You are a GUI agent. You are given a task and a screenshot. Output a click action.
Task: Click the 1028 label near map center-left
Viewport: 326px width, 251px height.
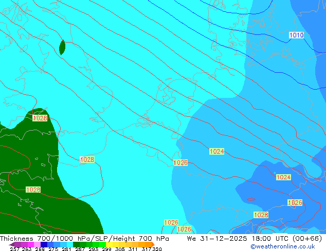(x=87, y=160)
